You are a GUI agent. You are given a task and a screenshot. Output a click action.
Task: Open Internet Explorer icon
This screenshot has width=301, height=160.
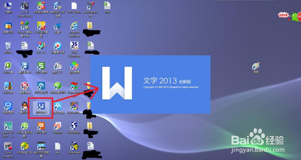tap(74, 30)
